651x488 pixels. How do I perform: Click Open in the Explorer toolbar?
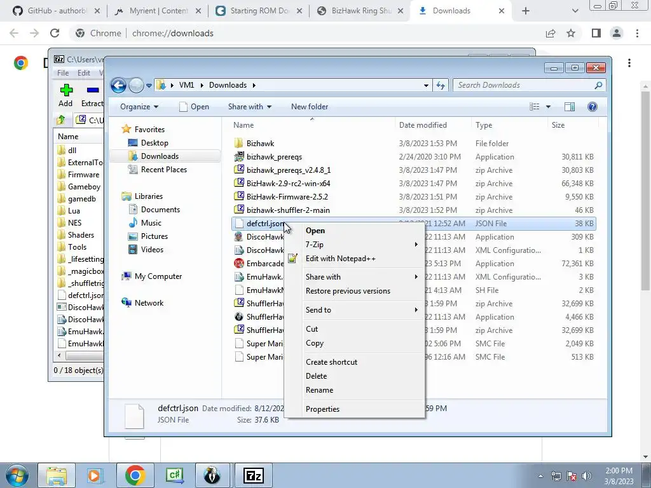pos(194,107)
